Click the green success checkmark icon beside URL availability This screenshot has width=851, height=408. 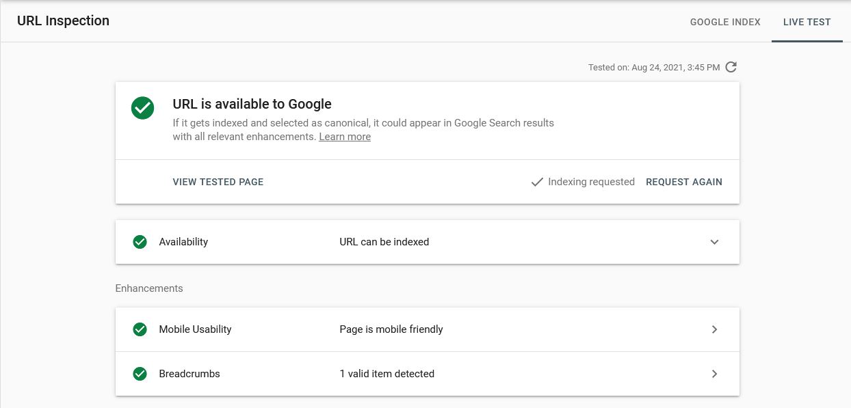(142, 107)
